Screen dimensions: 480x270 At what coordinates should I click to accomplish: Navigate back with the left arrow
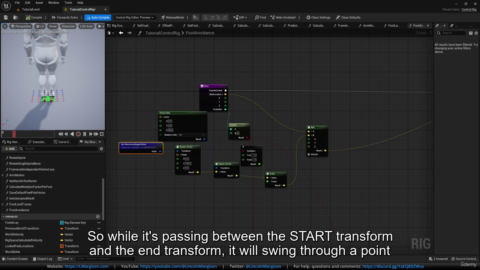(121, 33)
